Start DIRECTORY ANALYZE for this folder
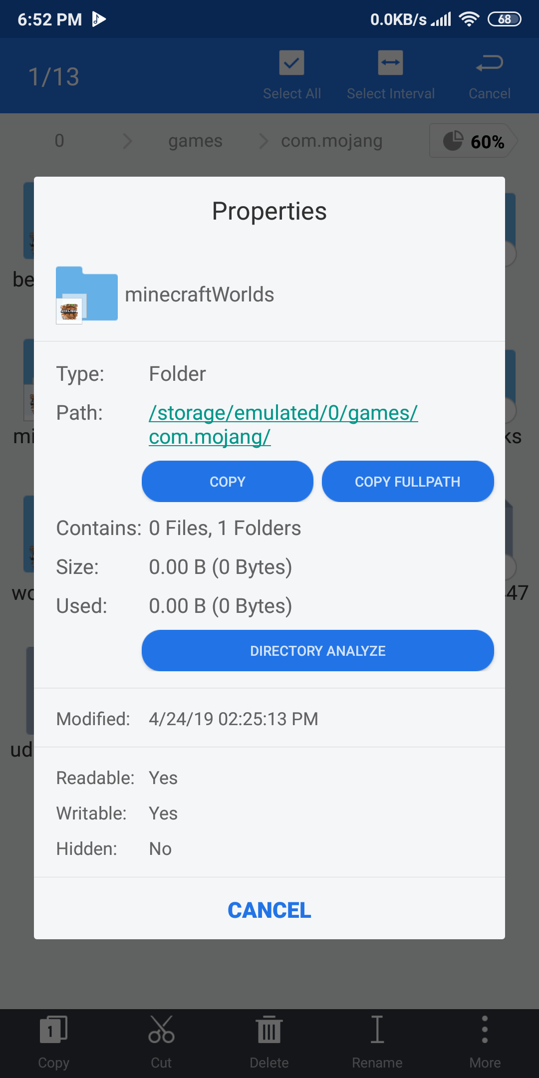539x1078 pixels. point(317,651)
